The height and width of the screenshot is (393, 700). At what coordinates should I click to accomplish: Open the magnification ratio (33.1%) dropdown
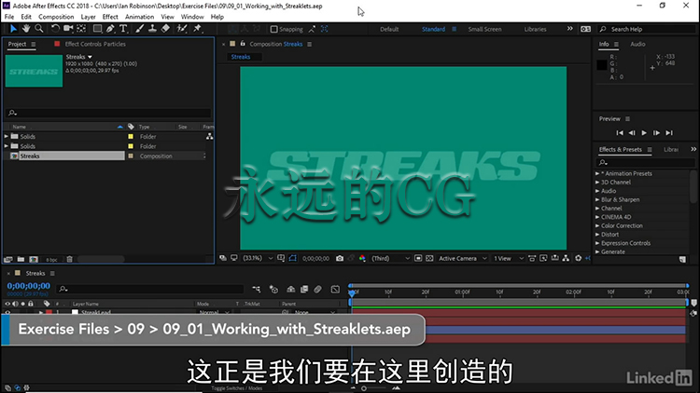pos(258,259)
